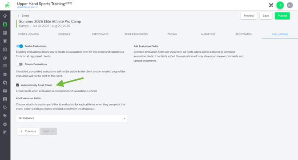Switch to the Schedule tab

point(64,34)
